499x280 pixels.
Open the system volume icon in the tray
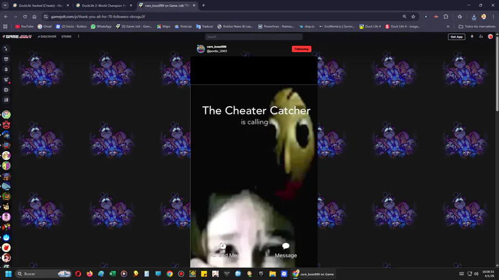[x=476, y=274]
